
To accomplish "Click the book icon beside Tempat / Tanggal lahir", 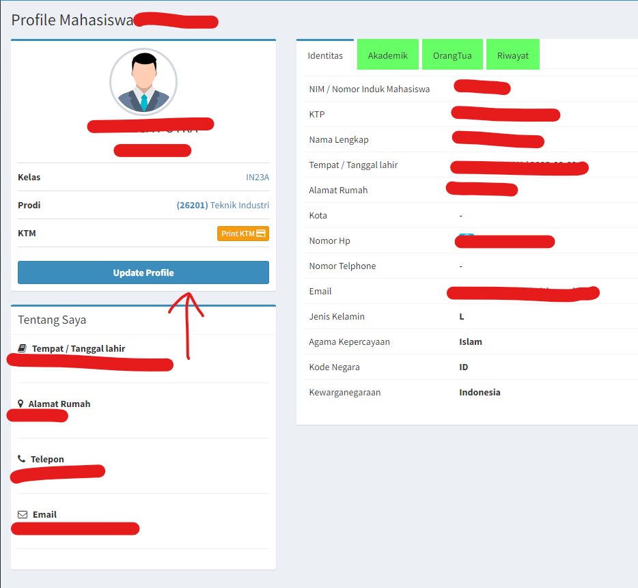I will (22, 348).
